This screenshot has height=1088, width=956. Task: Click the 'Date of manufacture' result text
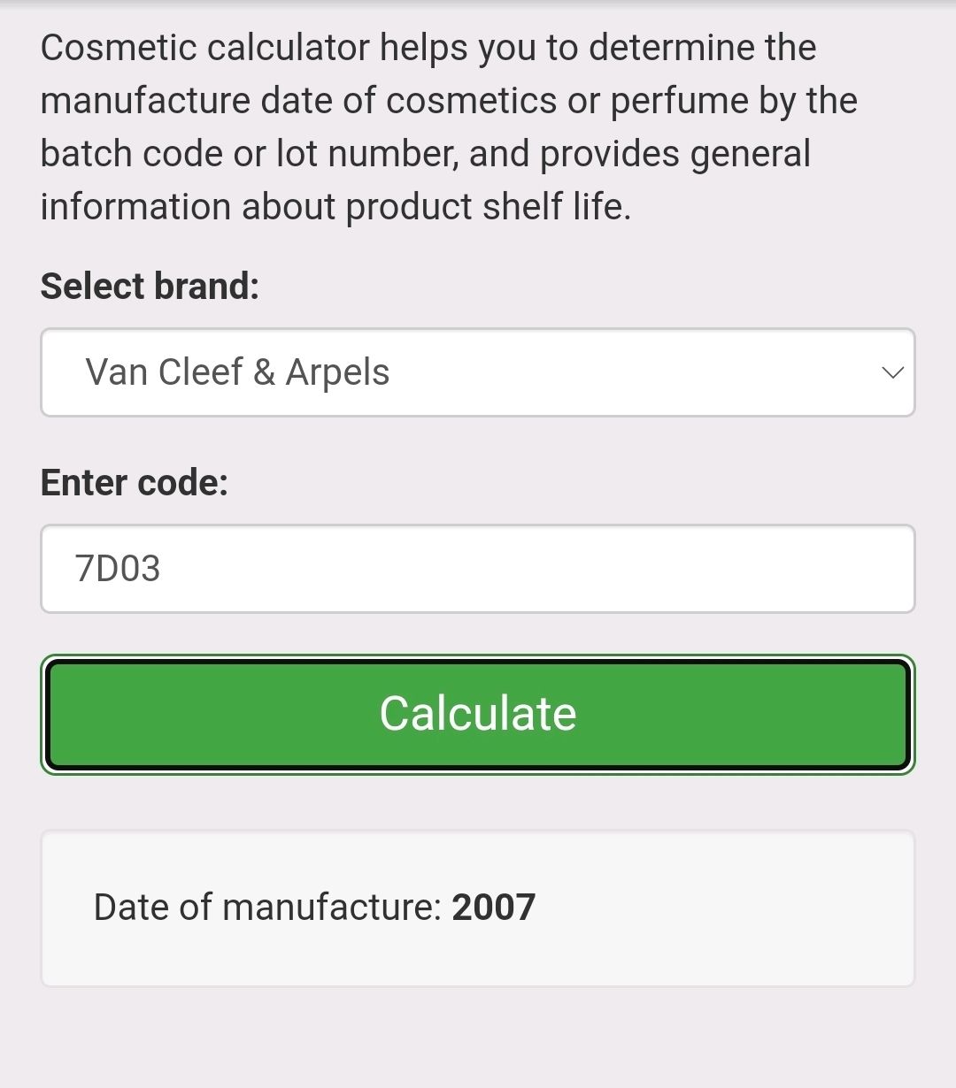tap(267, 908)
